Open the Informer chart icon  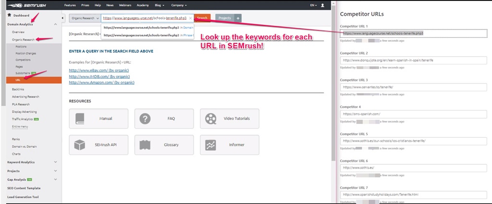(x=210, y=145)
